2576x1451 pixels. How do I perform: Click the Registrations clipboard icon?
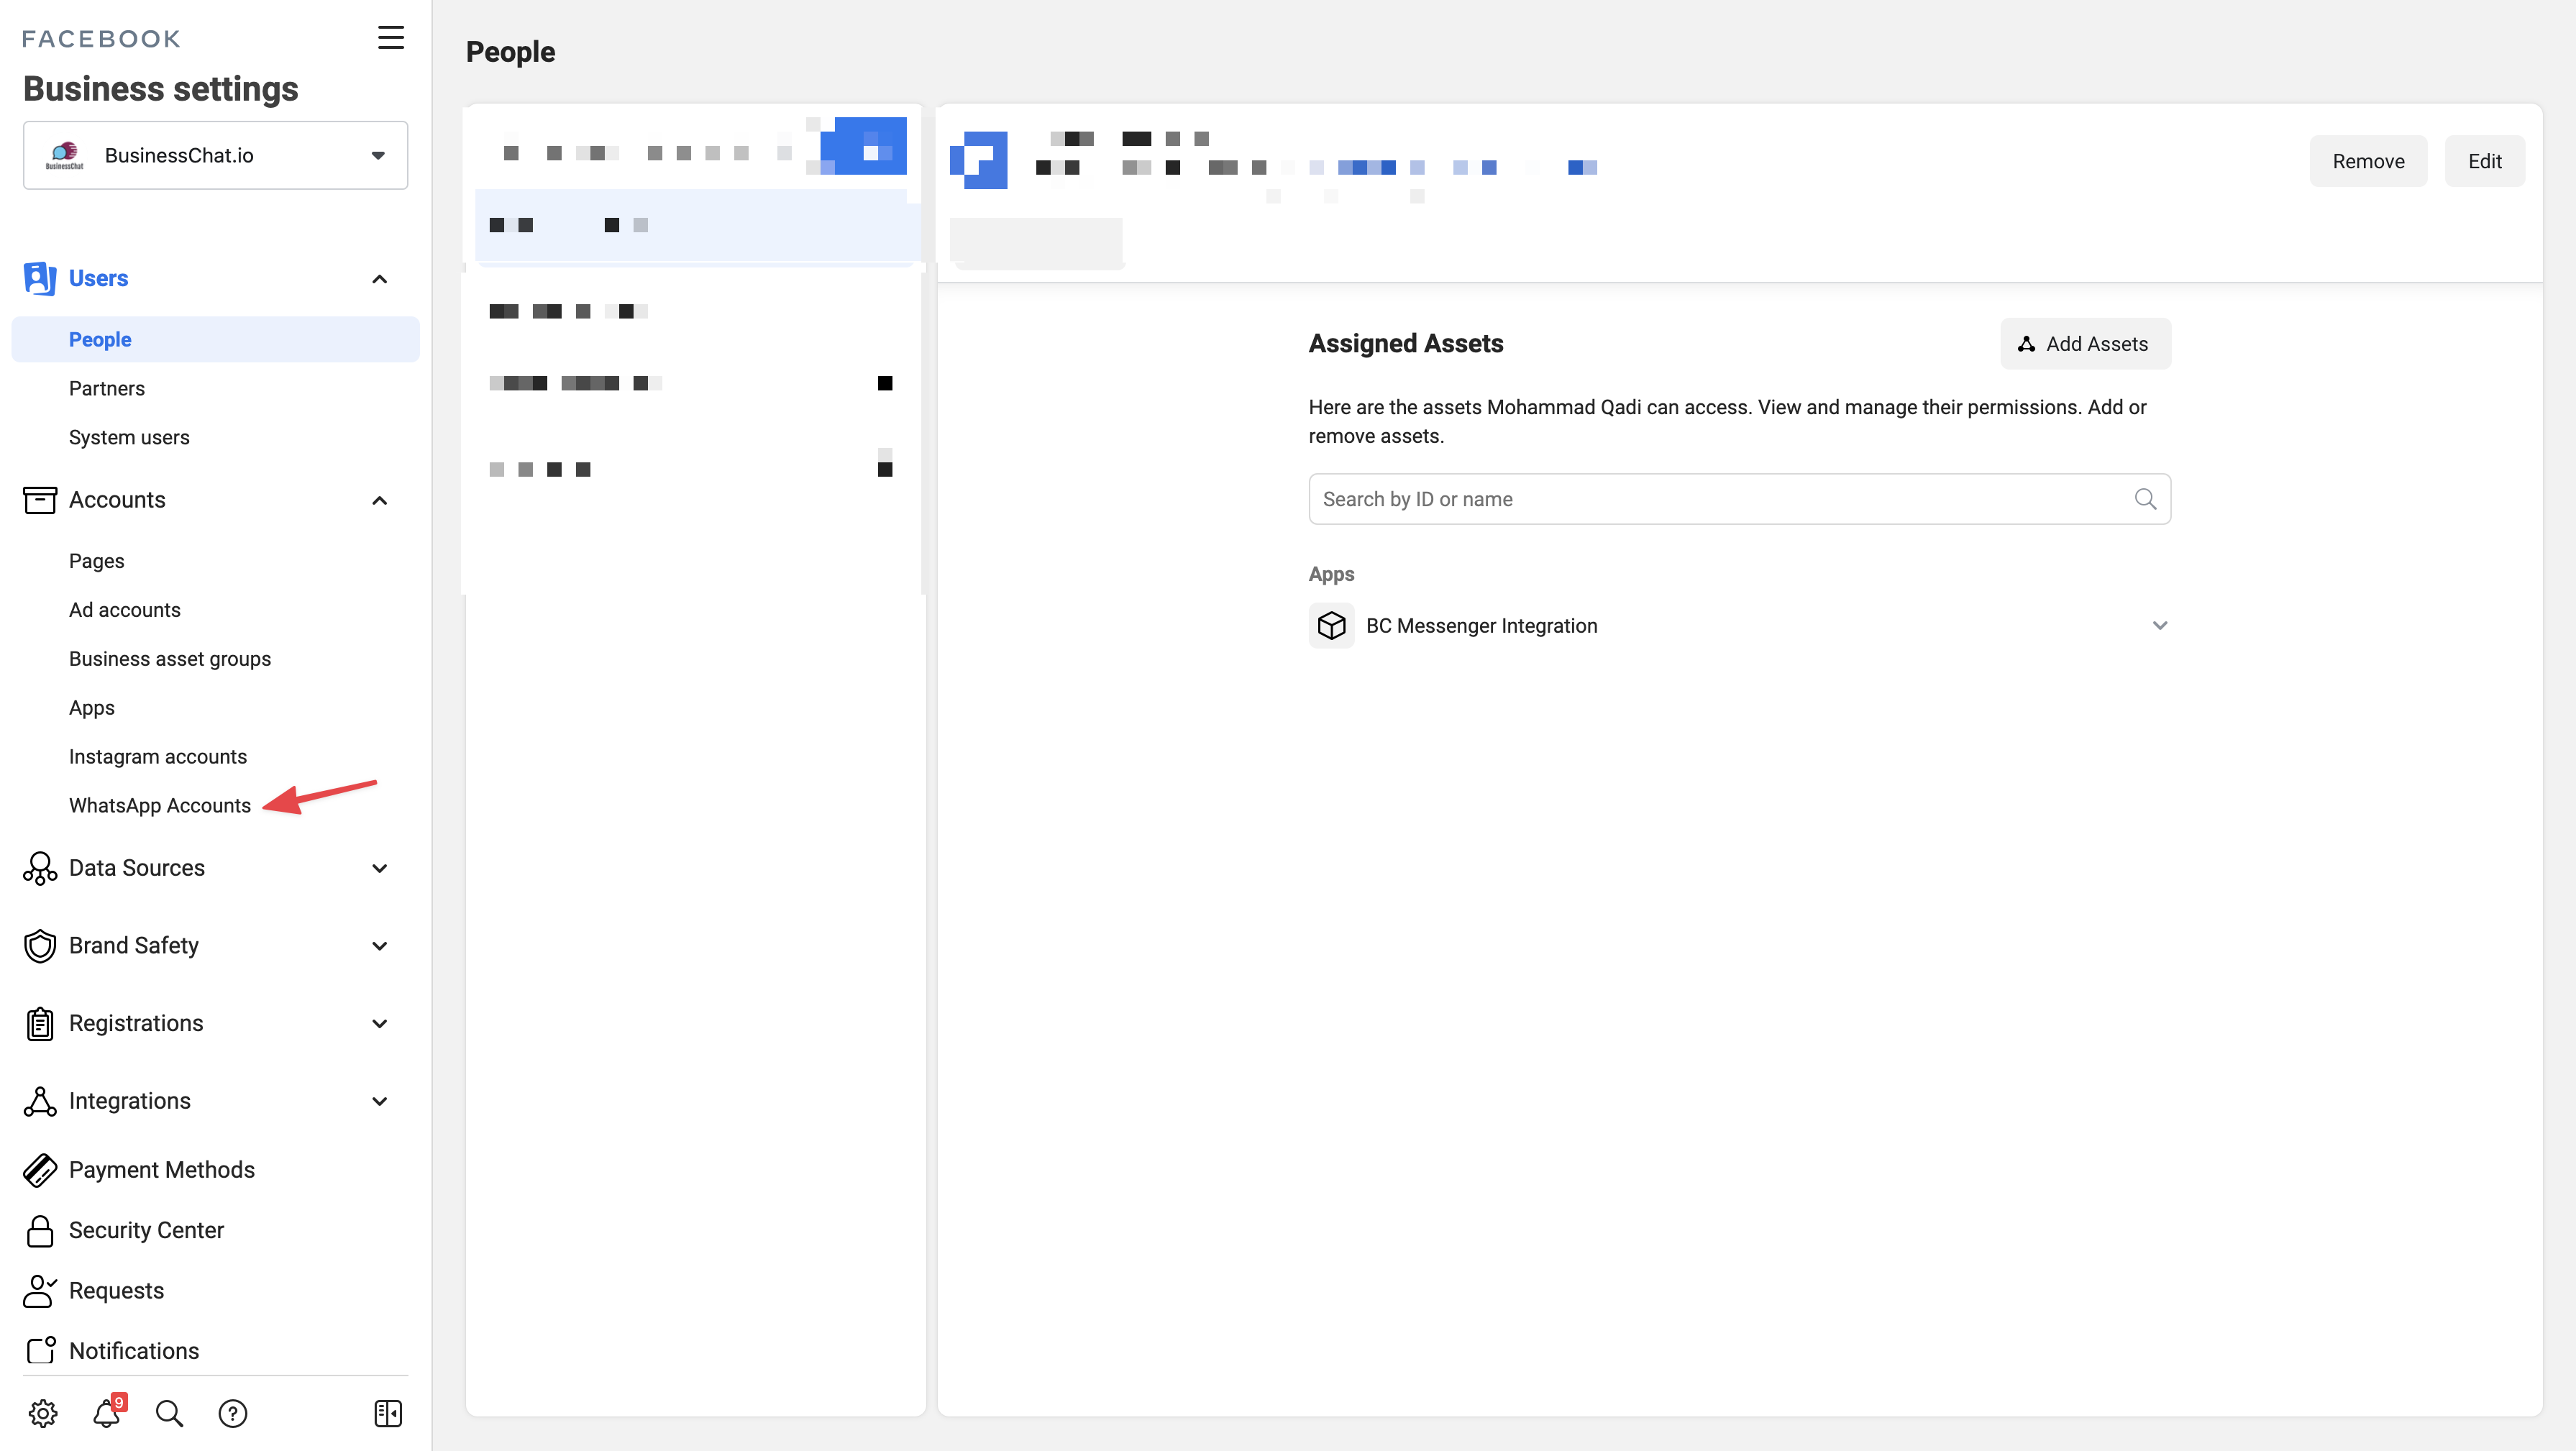point(40,1023)
